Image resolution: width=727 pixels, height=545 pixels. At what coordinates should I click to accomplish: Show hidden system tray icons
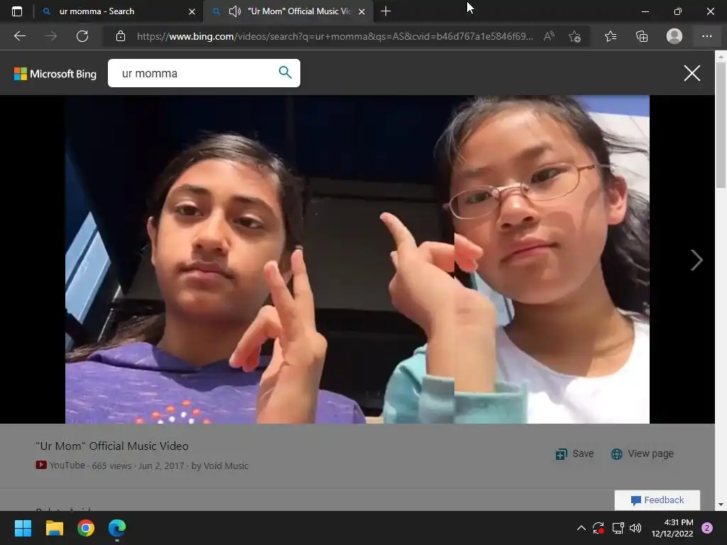click(x=581, y=528)
